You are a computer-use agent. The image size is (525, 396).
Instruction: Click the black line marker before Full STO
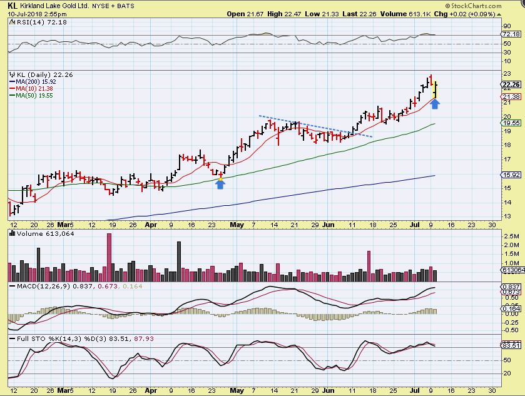[x=13, y=339]
